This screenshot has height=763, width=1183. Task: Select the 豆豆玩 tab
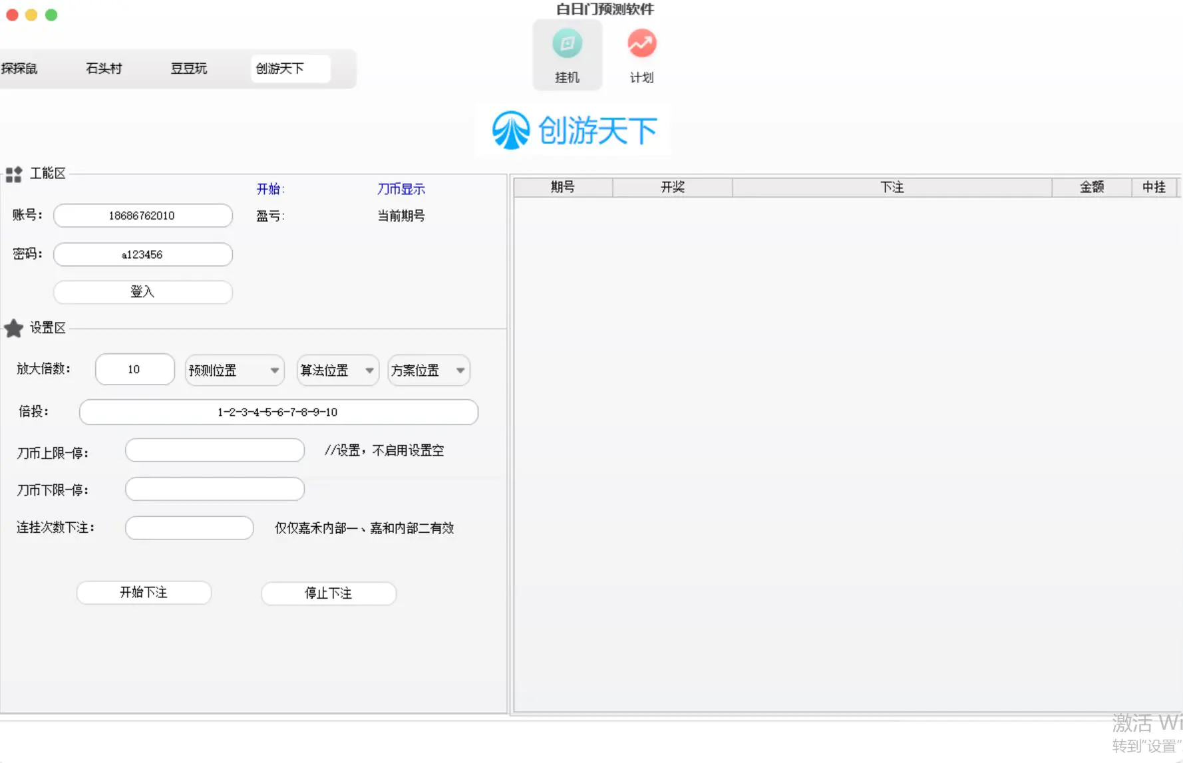[189, 69]
